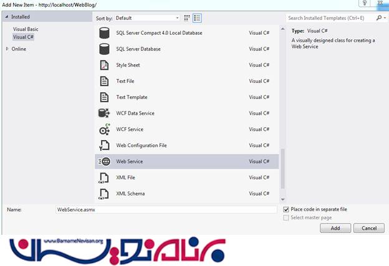The width and height of the screenshot is (389, 266).
Task: Select the XML Schema template icon
Action: pos(104,194)
